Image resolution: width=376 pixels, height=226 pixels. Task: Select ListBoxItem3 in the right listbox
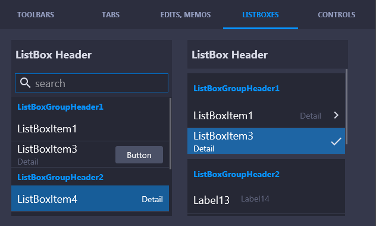click(266, 141)
